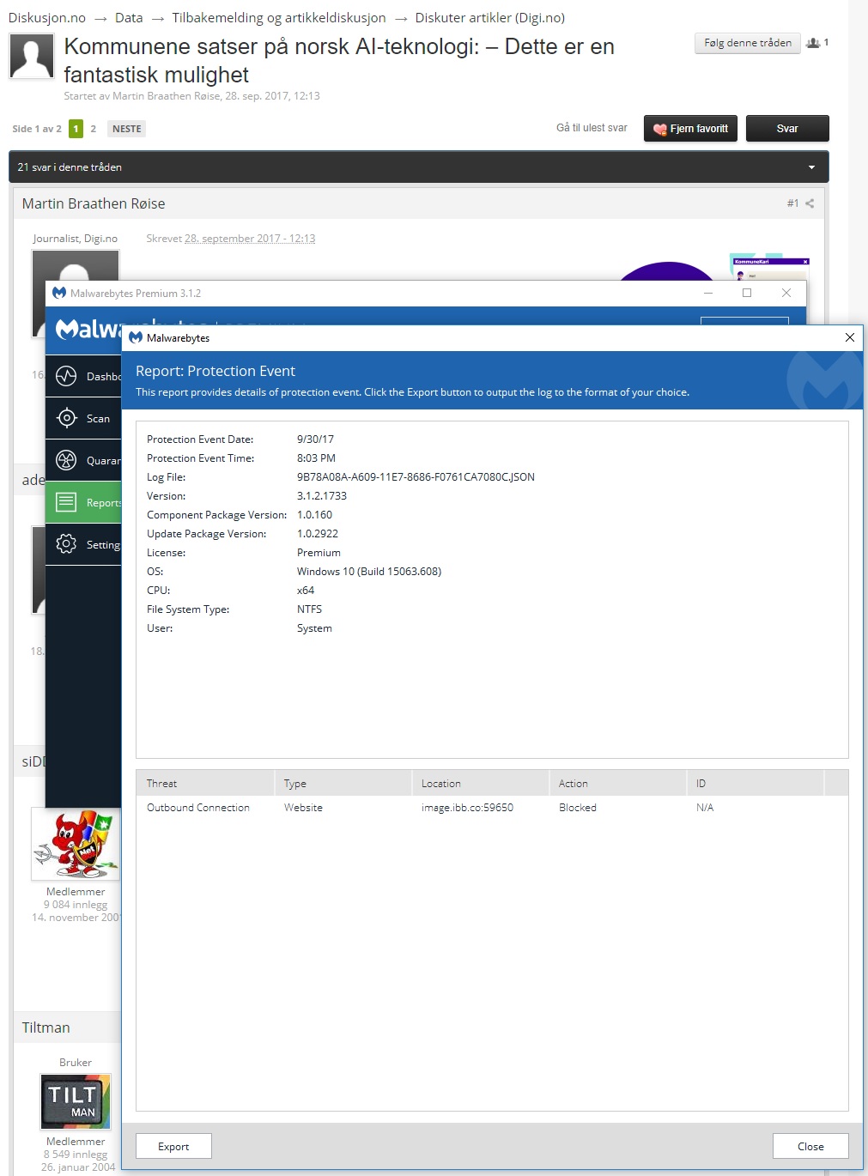The image size is (868, 1176).
Task: Sort by Type column header
Action: coord(343,783)
